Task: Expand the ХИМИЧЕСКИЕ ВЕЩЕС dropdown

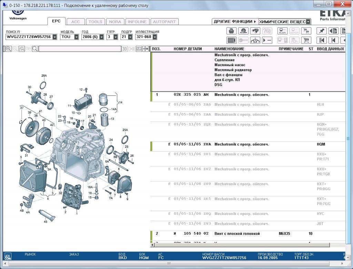Action: 308,22
